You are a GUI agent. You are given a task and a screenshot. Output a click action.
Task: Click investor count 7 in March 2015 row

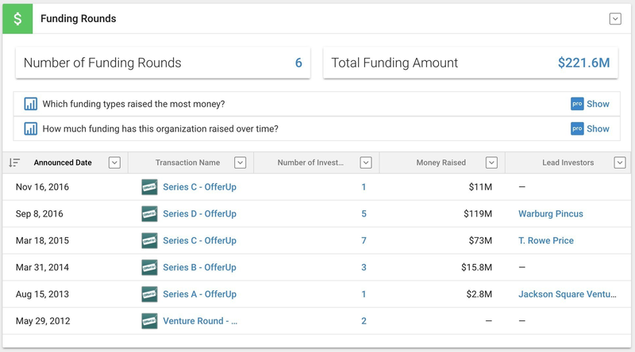(364, 240)
